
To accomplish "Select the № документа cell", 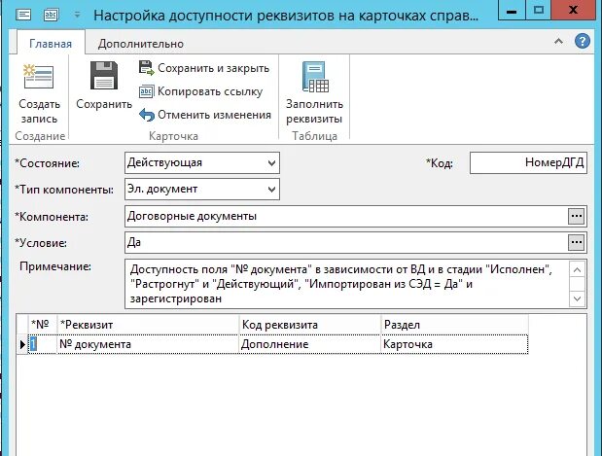I will click(148, 344).
